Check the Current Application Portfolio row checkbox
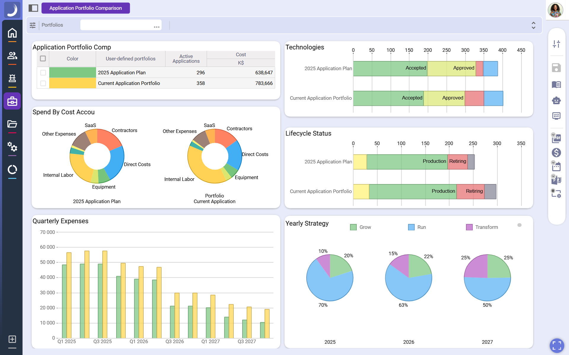Image resolution: width=569 pixels, height=355 pixels. [x=43, y=83]
